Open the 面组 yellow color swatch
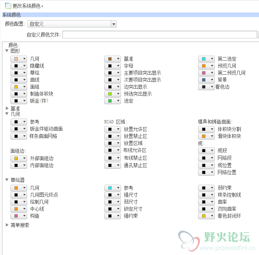 (x=19, y=87)
